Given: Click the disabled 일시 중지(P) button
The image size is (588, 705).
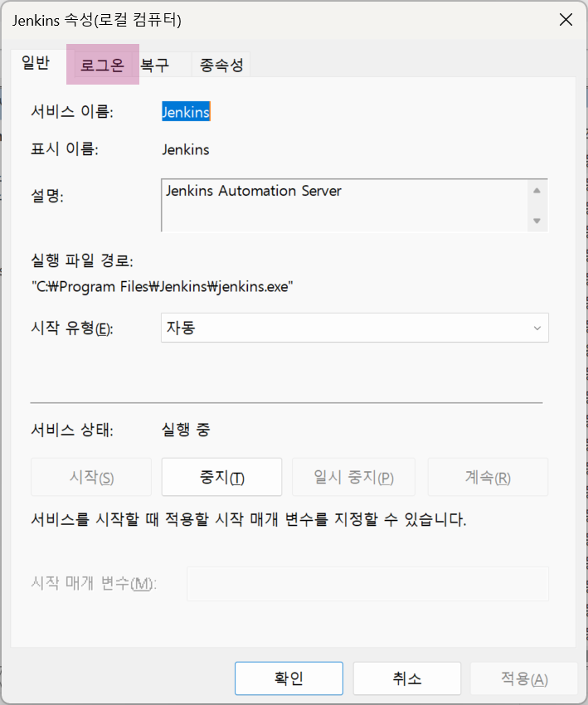Looking at the screenshot, I should pos(353,477).
